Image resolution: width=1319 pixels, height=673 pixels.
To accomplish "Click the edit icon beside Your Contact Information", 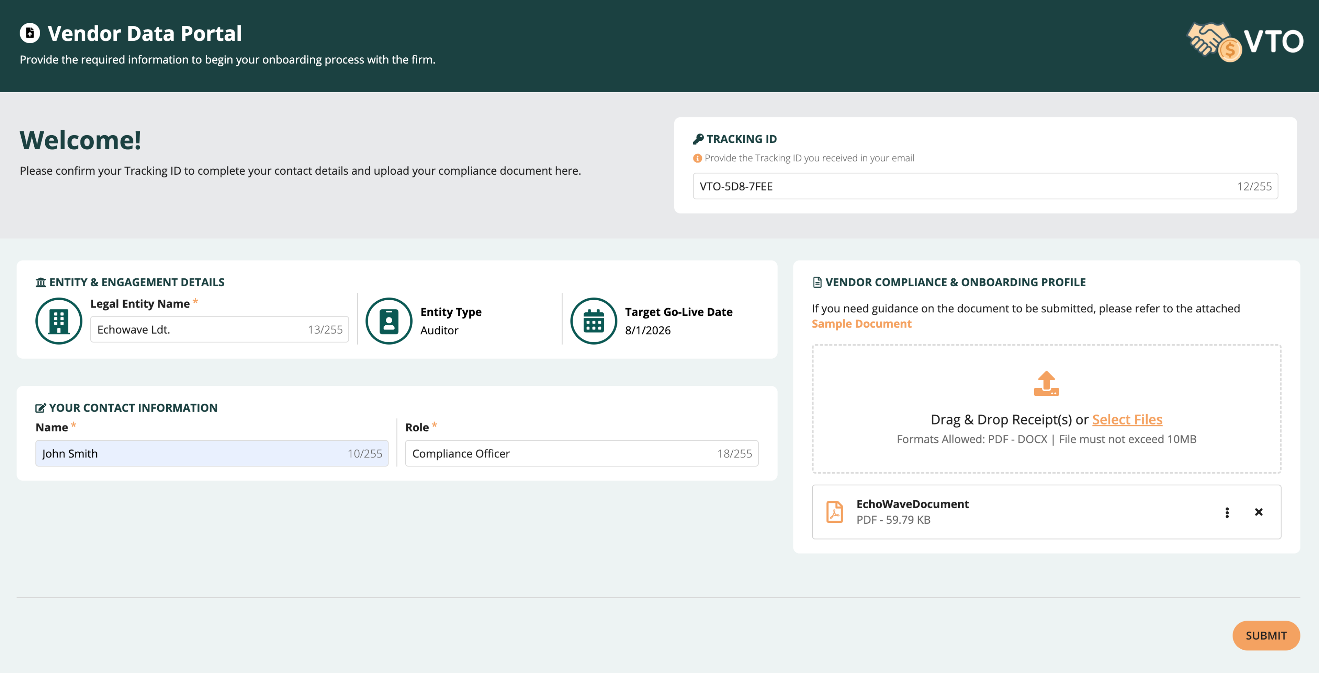I will click(x=41, y=408).
